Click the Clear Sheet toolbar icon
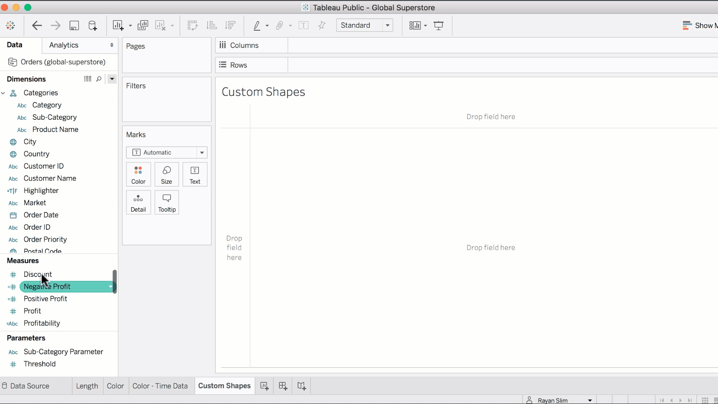 click(160, 25)
